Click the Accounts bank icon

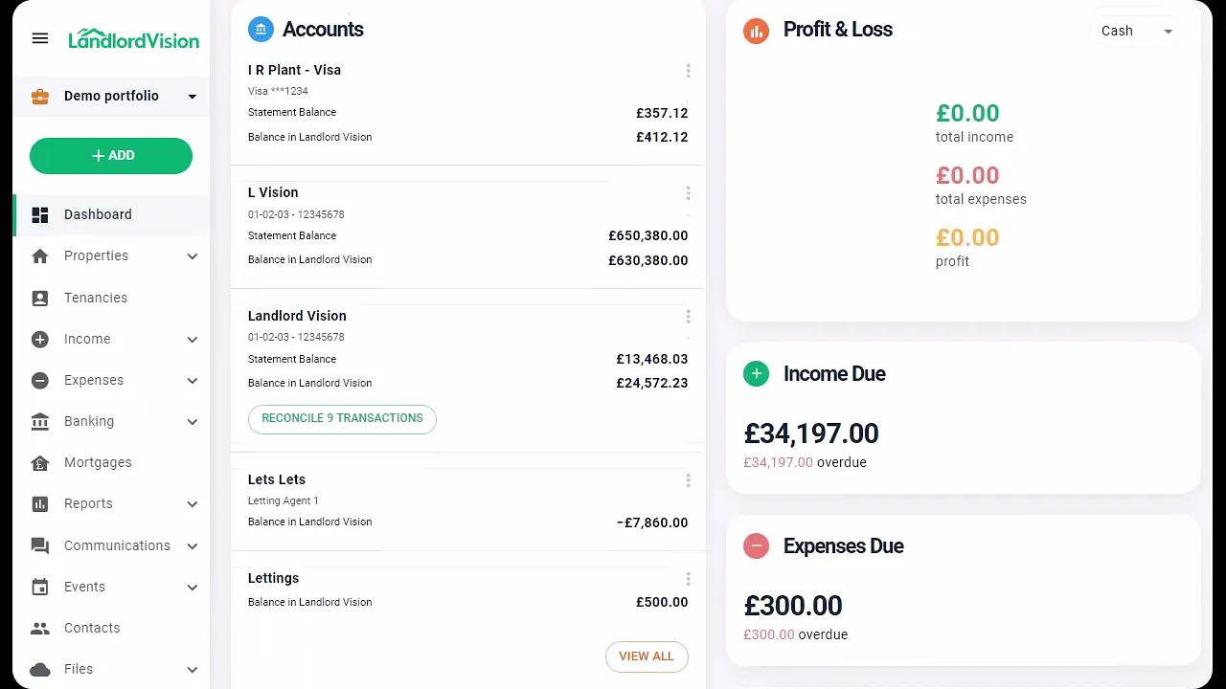pyautogui.click(x=261, y=30)
